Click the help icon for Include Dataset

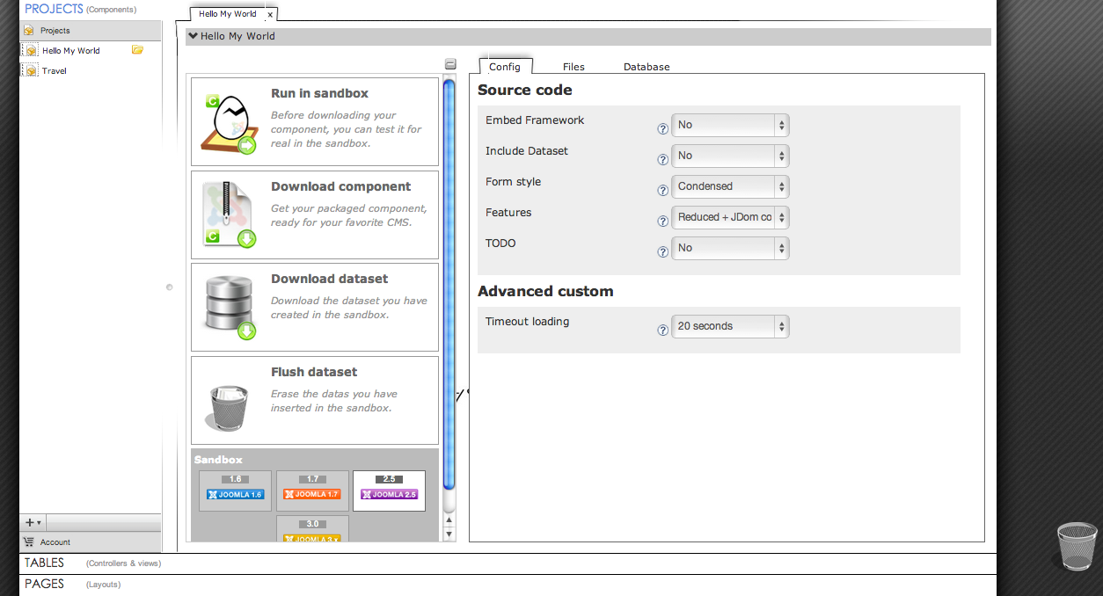click(x=663, y=159)
